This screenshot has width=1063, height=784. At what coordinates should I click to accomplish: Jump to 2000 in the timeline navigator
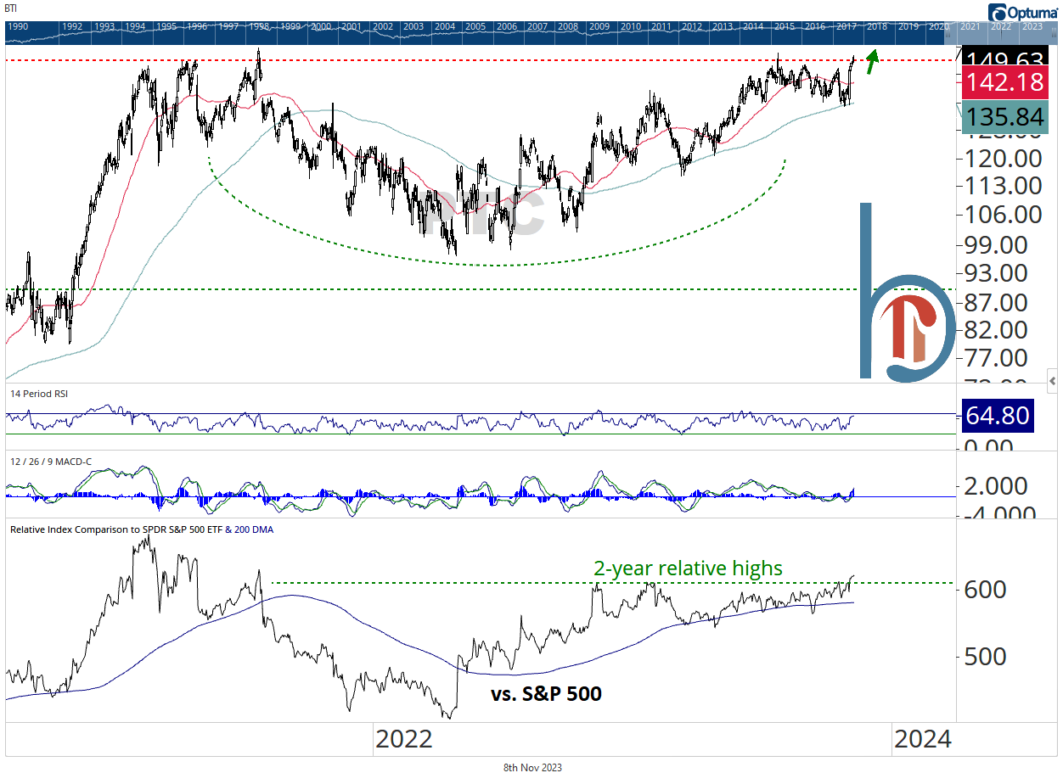point(321,27)
